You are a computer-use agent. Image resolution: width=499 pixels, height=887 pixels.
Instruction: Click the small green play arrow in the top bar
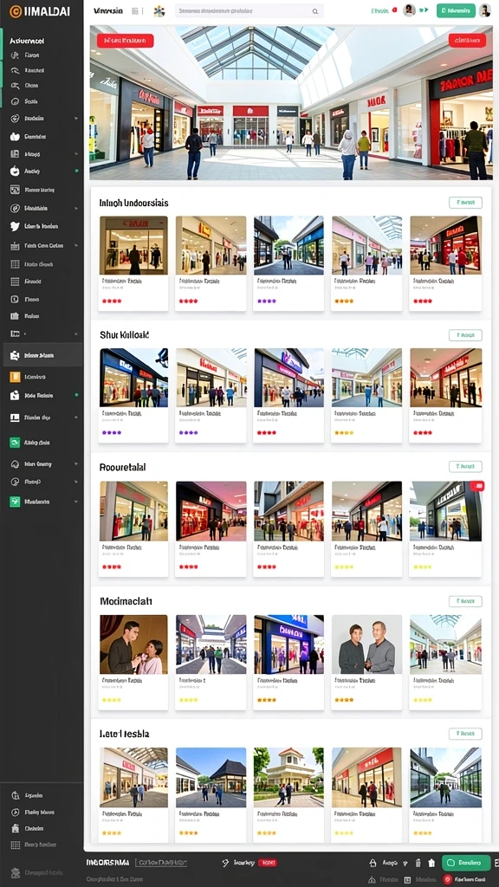[425, 10]
